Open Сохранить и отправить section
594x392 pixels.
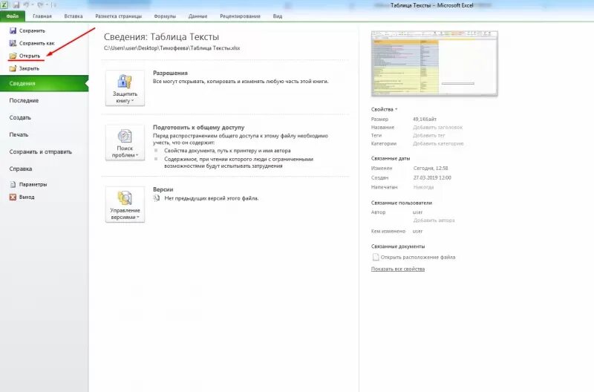point(41,151)
